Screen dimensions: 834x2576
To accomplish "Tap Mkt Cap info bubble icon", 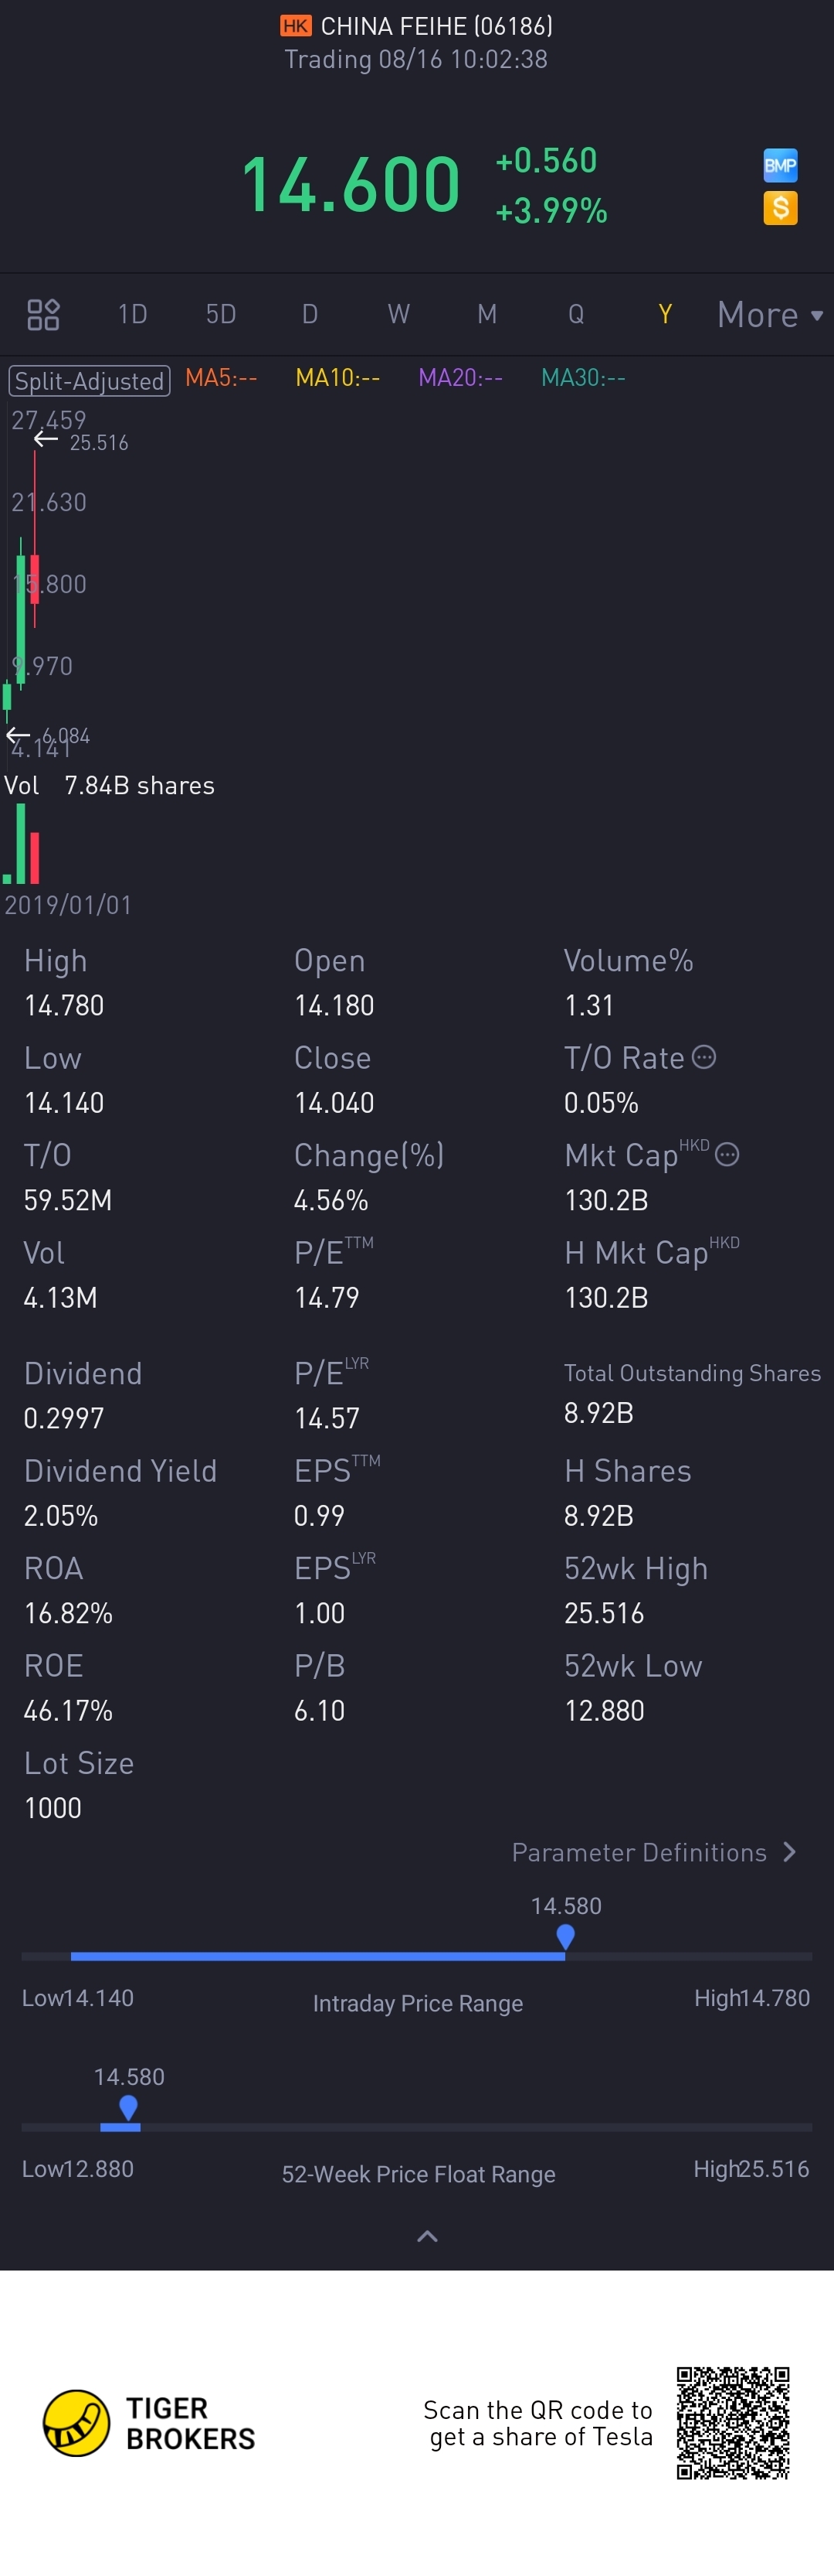I will (x=727, y=1155).
